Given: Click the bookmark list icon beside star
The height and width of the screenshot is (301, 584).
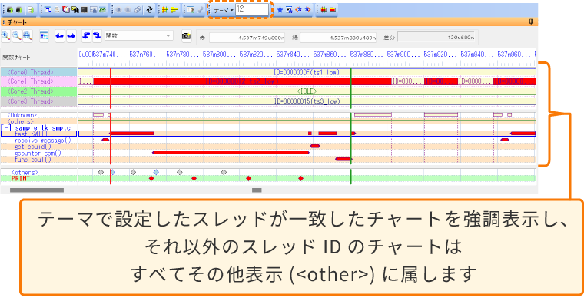Looking at the screenshot, I should pyautogui.click(x=289, y=10).
